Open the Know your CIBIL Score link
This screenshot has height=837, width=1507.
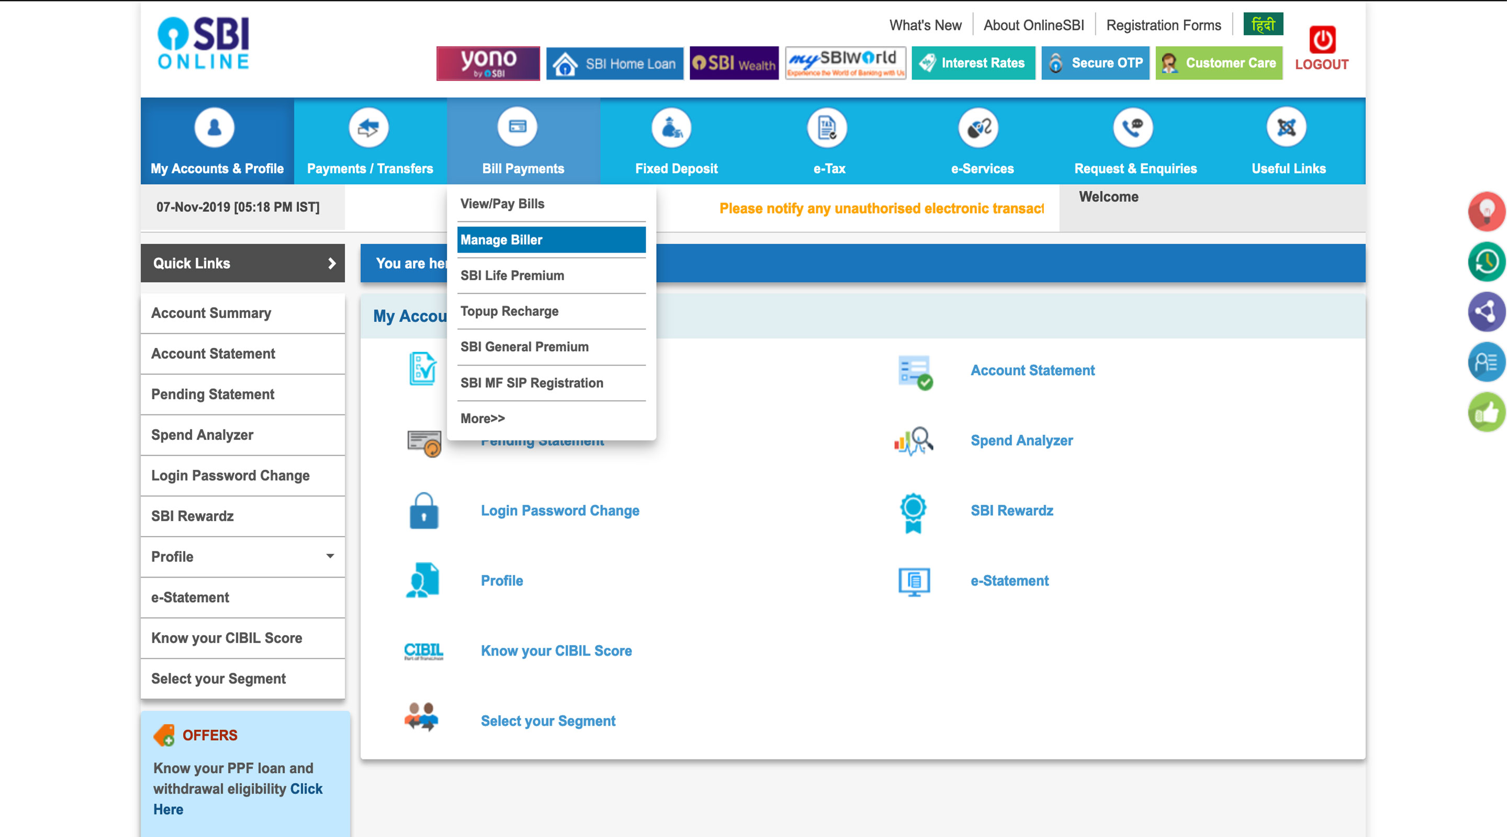pyautogui.click(x=556, y=651)
